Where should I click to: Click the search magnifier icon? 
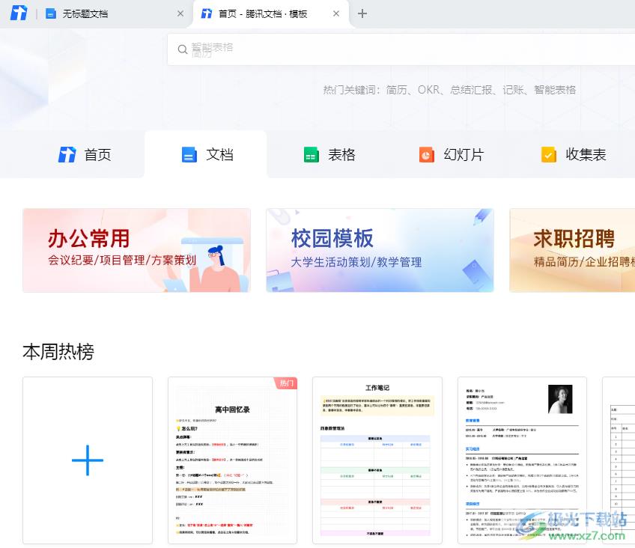click(x=182, y=49)
